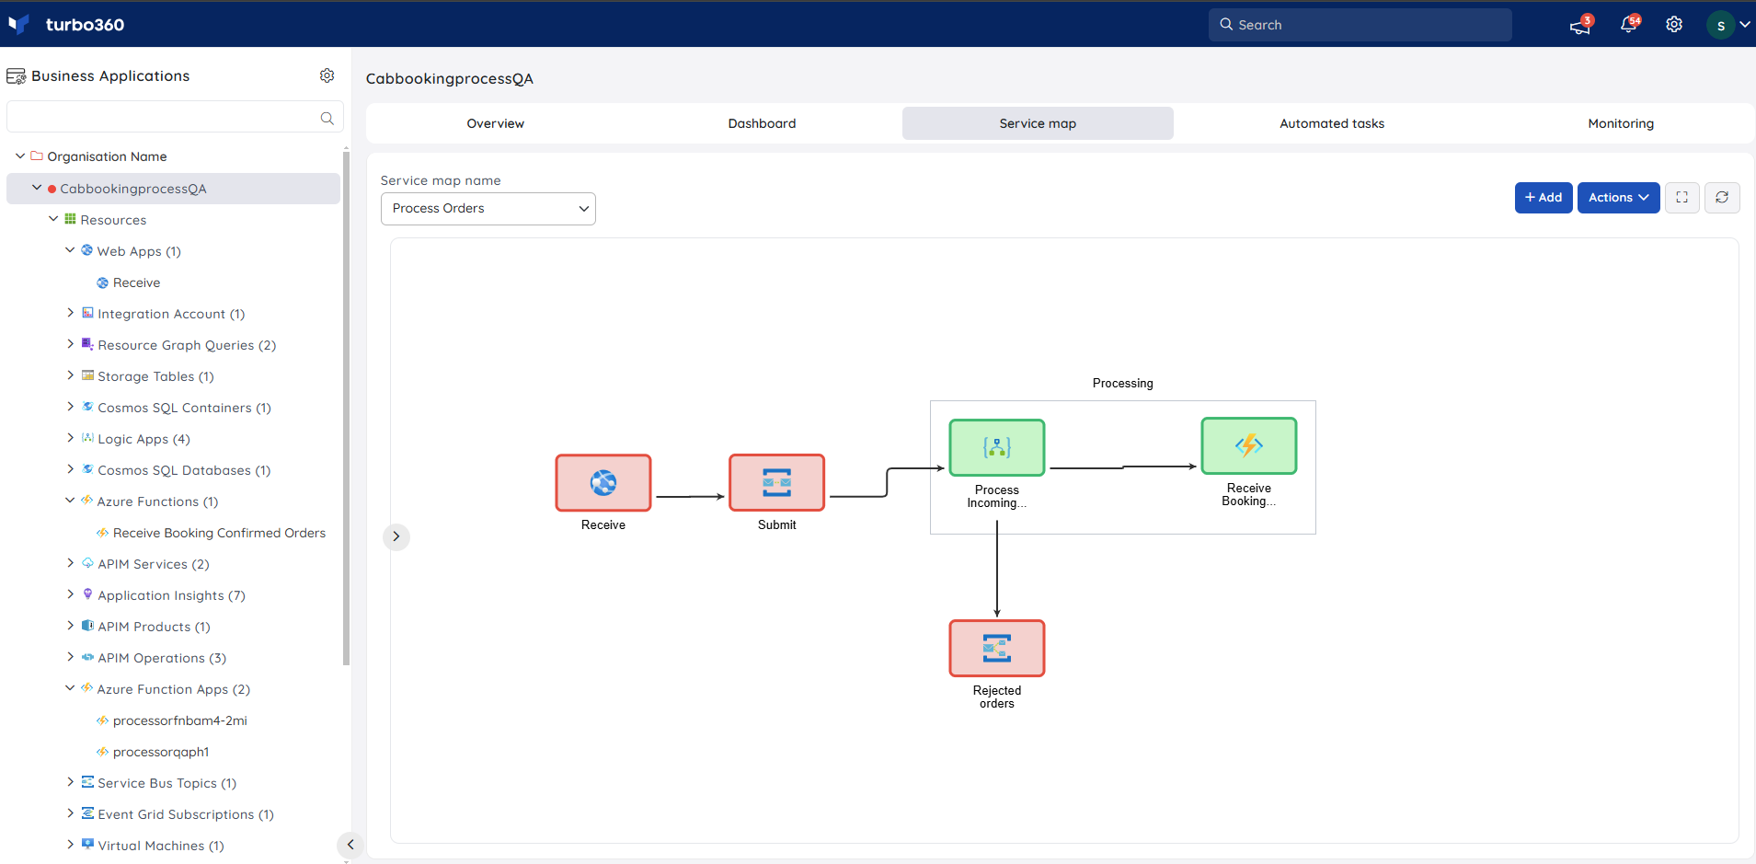This screenshot has width=1756, height=864.
Task: Select the Submit service bus node
Action: (777, 483)
